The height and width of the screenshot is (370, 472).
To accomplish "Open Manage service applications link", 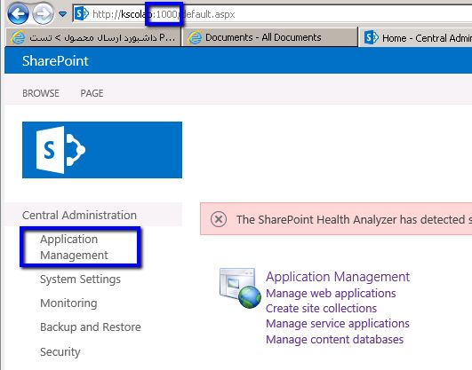I will coord(338,324).
